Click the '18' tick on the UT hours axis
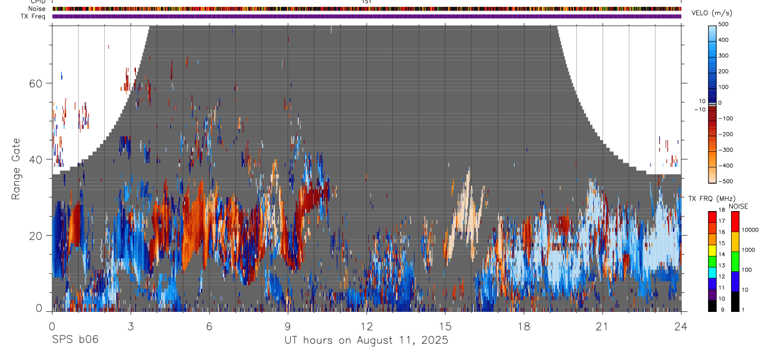The height and width of the screenshot is (353, 766). [x=523, y=326]
